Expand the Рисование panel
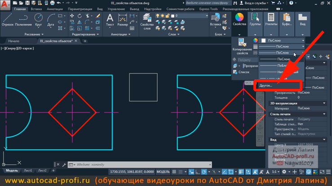This screenshot has width=332, height=186. pos(34,34)
